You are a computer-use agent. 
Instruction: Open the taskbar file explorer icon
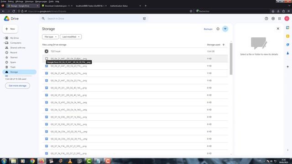pos(13,161)
